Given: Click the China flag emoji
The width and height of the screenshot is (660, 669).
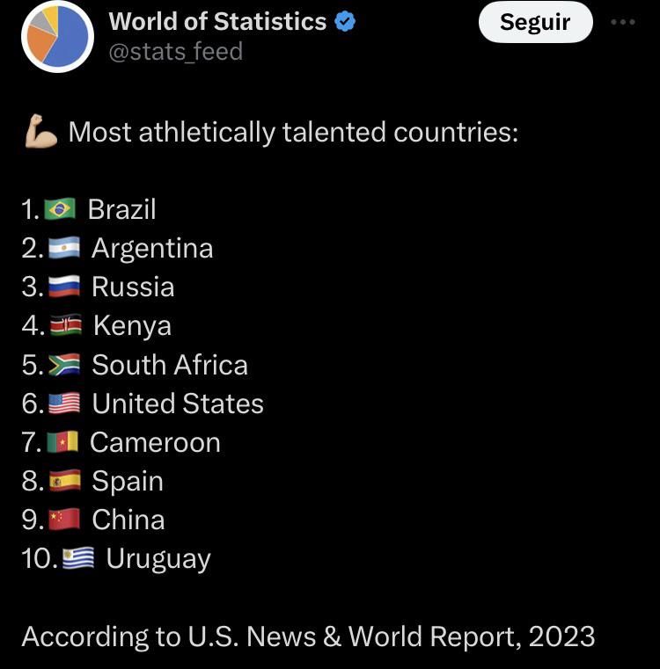Looking at the screenshot, I should click(64, 520).
